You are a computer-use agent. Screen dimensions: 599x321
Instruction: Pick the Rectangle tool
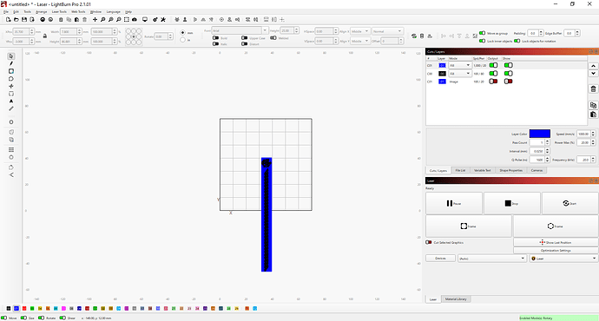(11, 71)
